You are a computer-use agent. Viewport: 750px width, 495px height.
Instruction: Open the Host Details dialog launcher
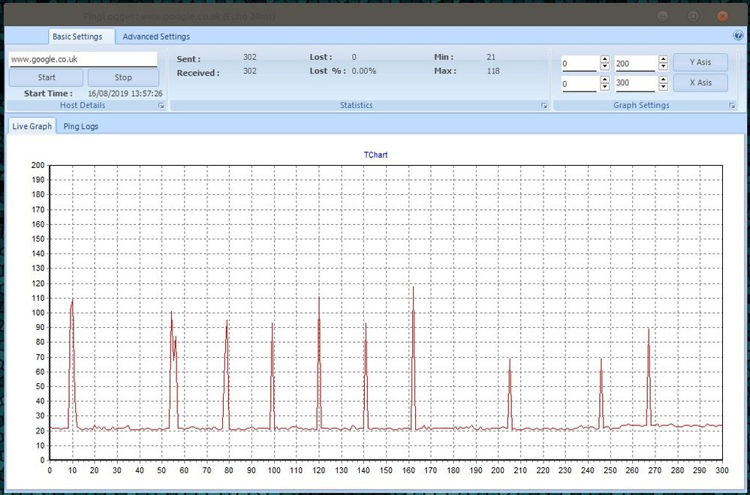coord(161,106)
